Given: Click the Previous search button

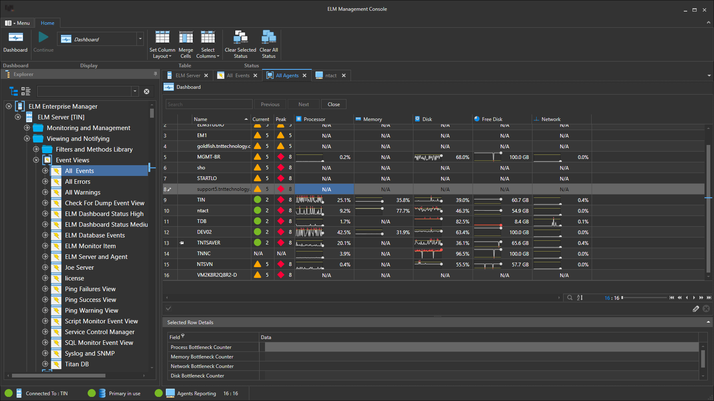Looking at the screenshot, I should [x=270, y=104].
